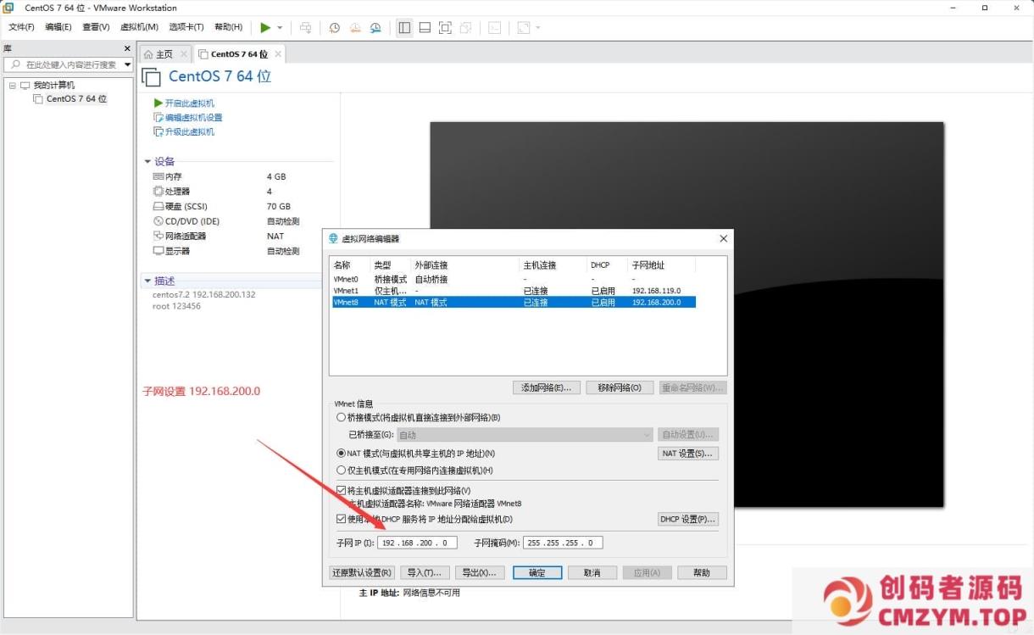Open the DHCP 设置(P)... button
The width and height of the screenshot is (1034, 635).
coord(688,519)
